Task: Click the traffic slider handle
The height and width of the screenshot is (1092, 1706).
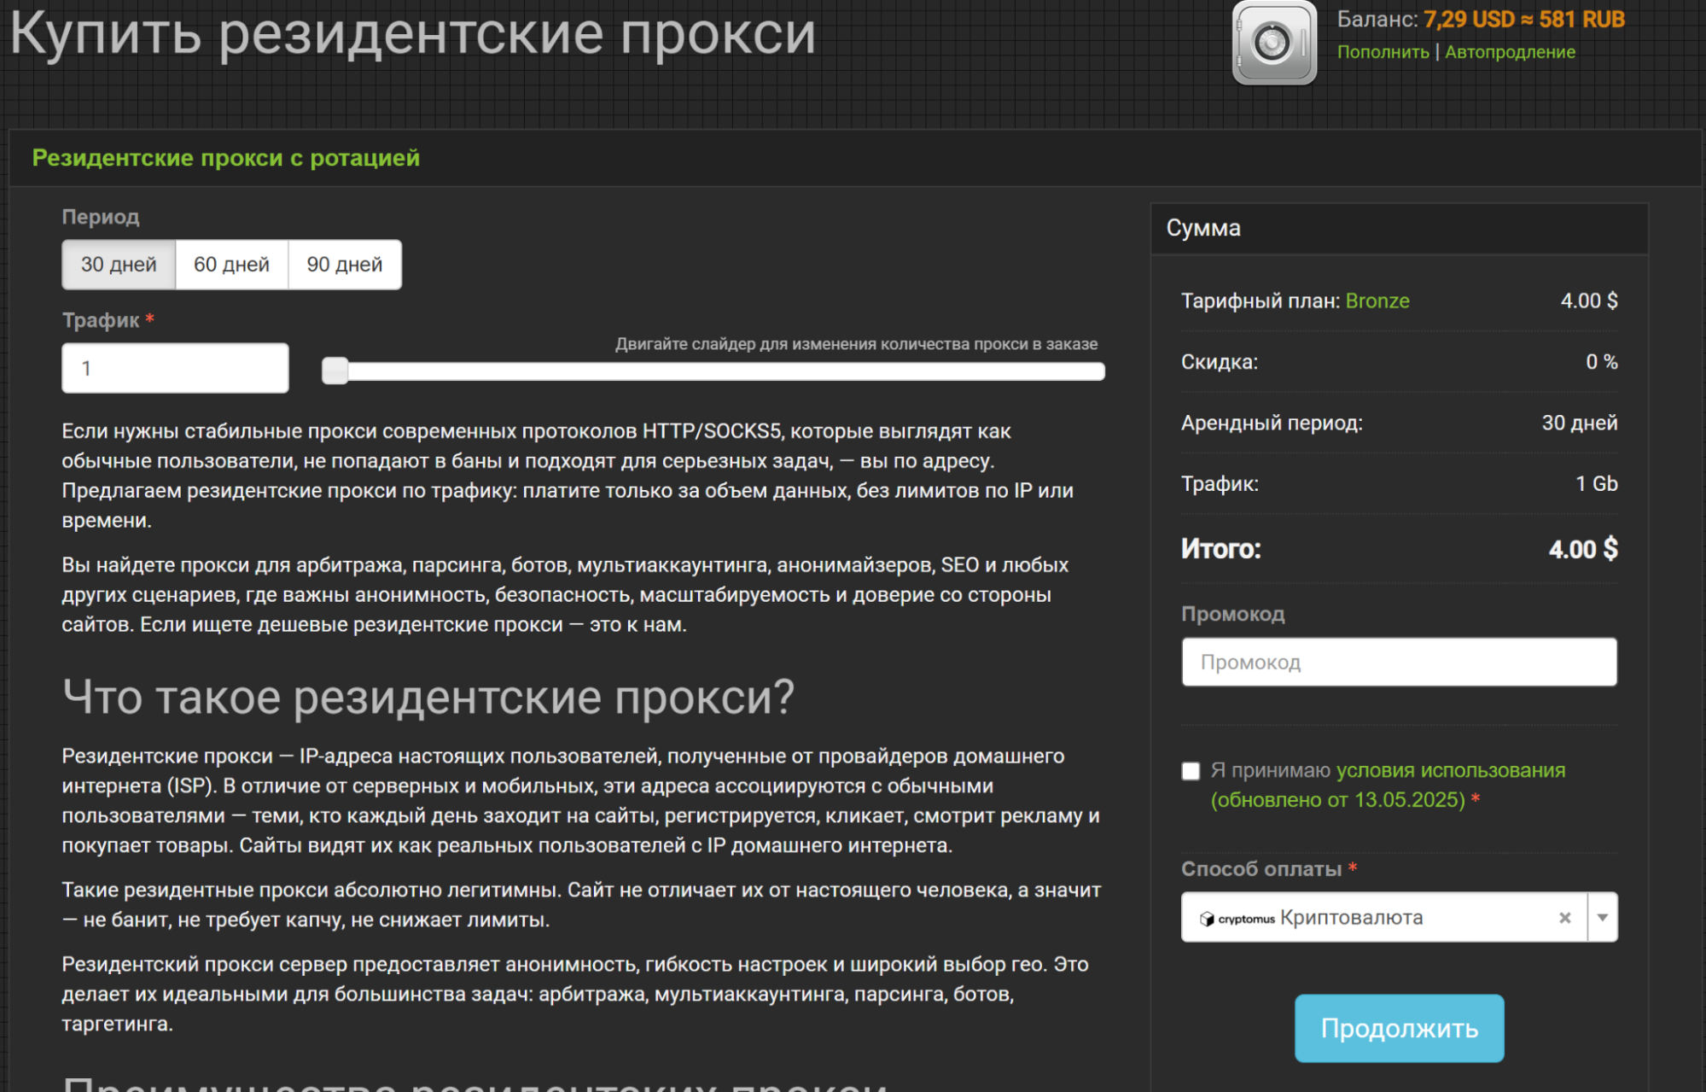Action: point(337,368)
